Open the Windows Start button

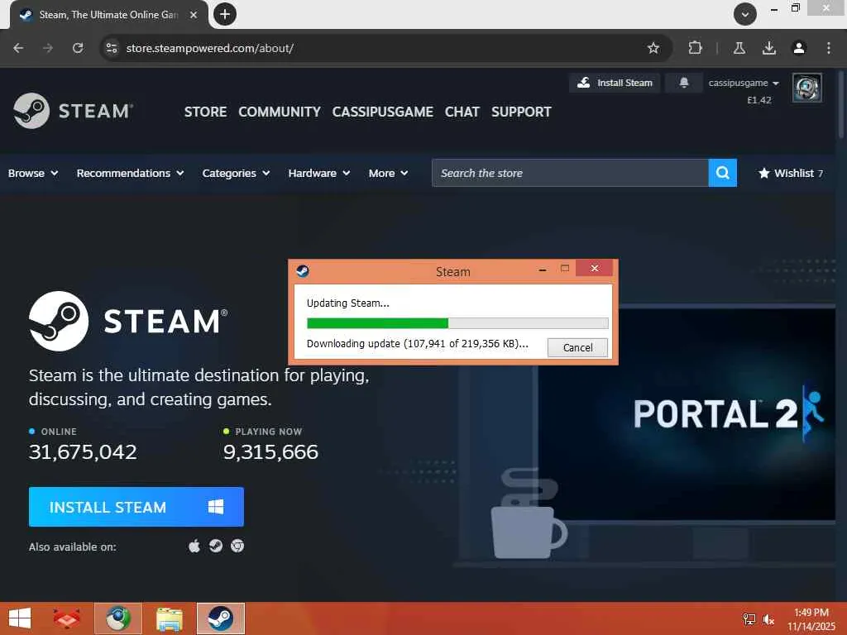(20, 618)
